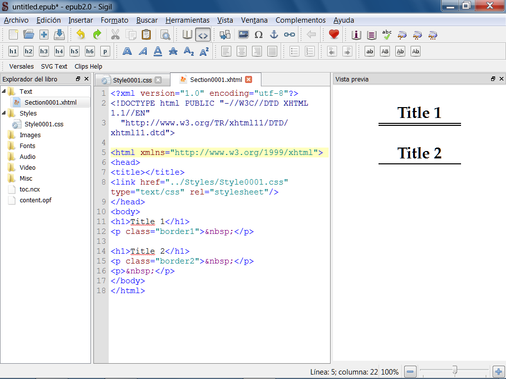Collapse the Styles folder tree node
Viewport: 506px width, 379px height.
pyautogui.click(x=4, y=113)
